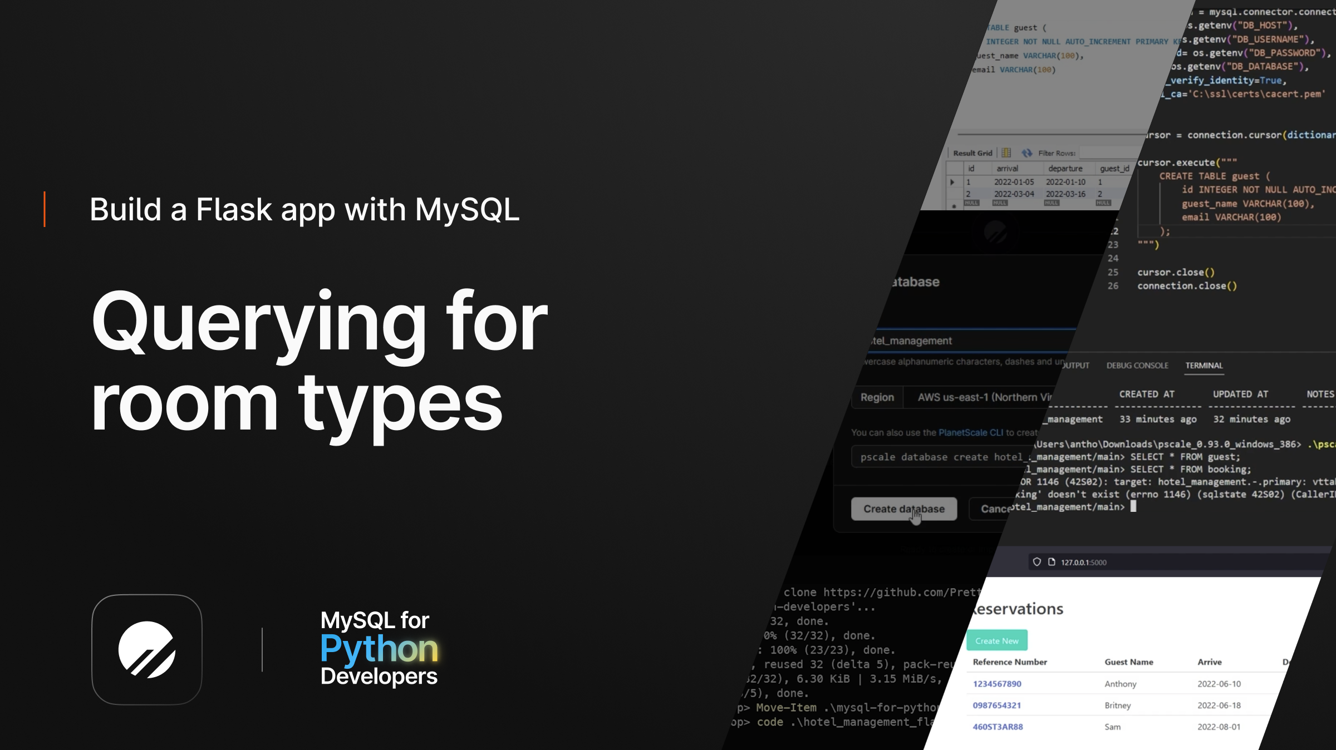This screenshot has height=750, width=1336.
Task: Switch to the TERMINAL tab
Action: (x=1204, y=366)
